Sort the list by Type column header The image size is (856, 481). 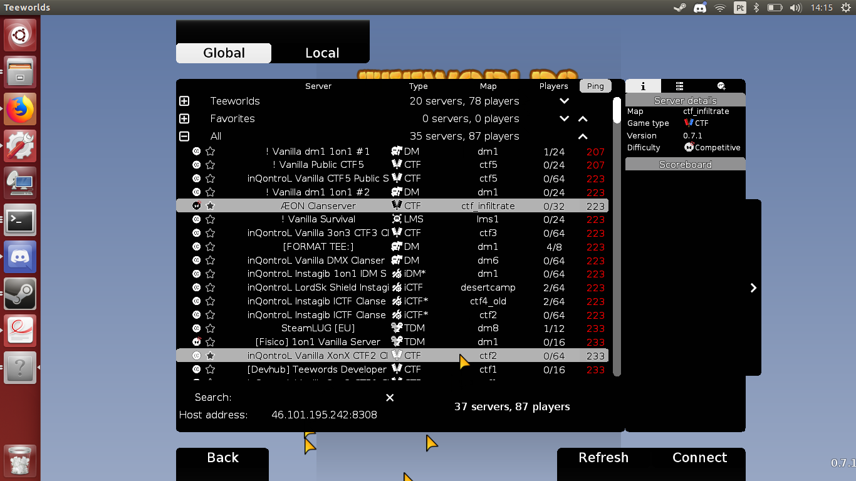418,86
